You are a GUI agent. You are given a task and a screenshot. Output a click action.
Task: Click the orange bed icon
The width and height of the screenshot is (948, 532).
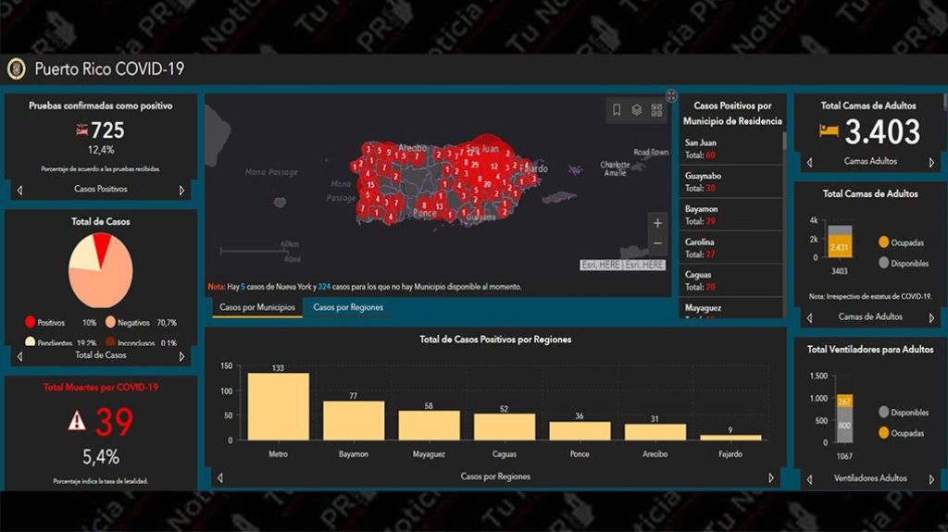[x=829, y=131]
